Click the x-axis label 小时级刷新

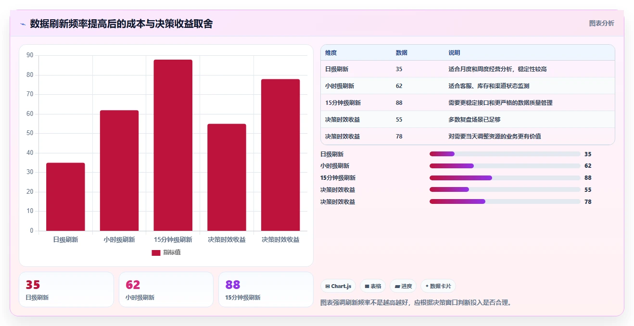119,239
